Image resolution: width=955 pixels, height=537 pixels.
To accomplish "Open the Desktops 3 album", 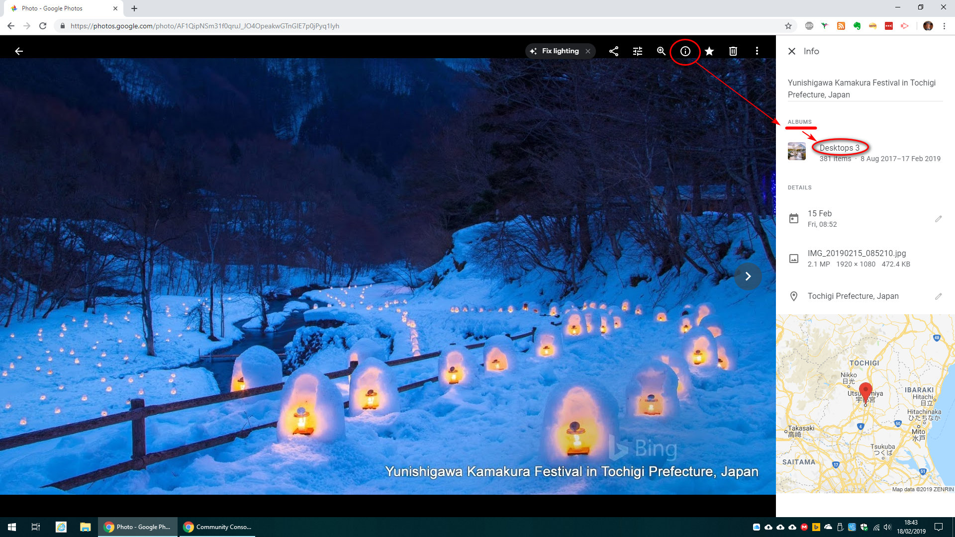I will (x=839, y=148).
